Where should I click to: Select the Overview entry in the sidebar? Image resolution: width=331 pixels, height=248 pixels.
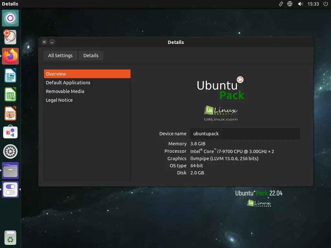coord(56,74)
